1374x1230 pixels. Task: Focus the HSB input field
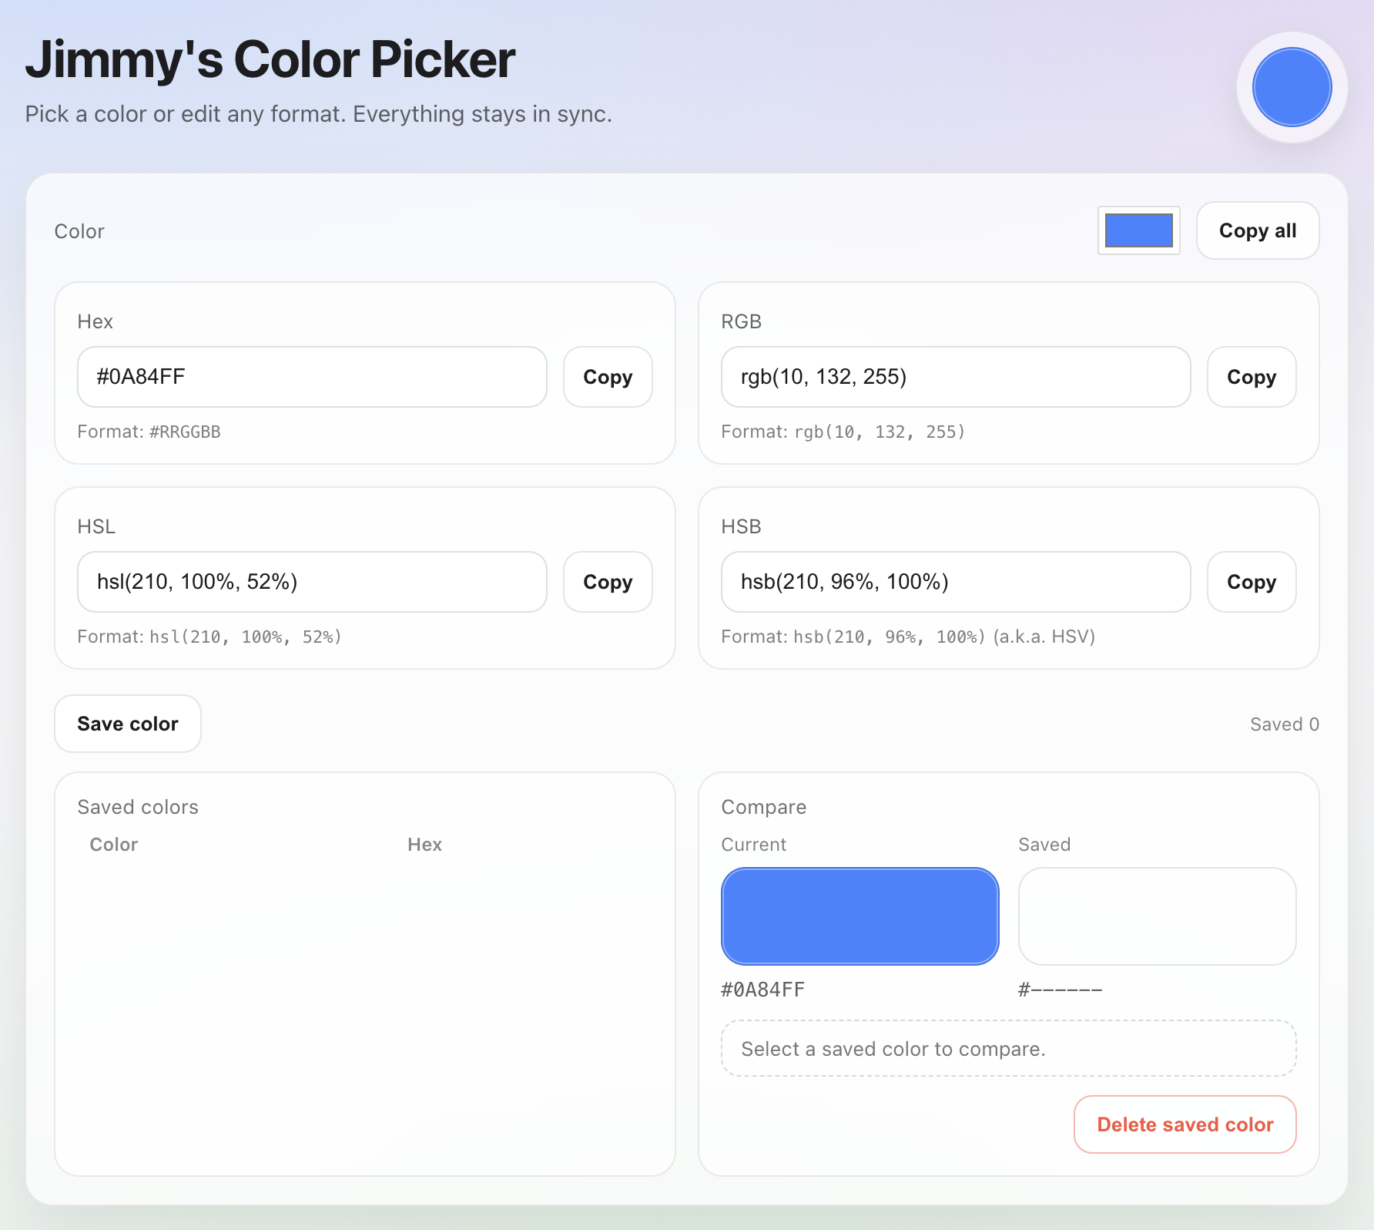[x=956, y=582]
